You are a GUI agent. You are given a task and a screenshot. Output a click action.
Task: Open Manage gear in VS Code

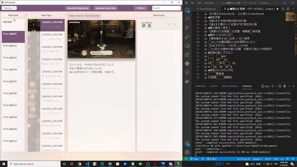click(x=187, y=152)
